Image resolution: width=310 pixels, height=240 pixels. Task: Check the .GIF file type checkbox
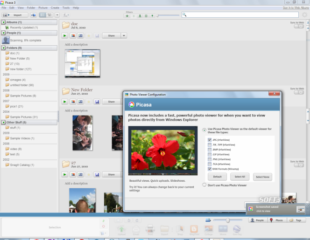point(210,155)
